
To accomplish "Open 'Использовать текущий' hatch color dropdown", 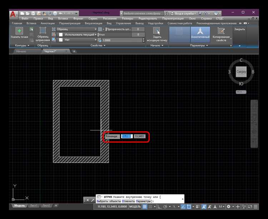I will [78, 35].
